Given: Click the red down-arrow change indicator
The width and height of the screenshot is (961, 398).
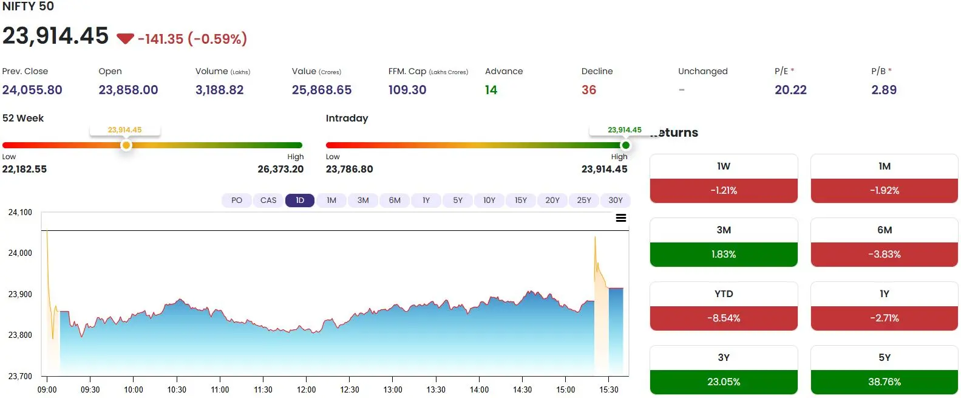Looking at the screenshot, I should pyautogui.click(x=125, y=39).
